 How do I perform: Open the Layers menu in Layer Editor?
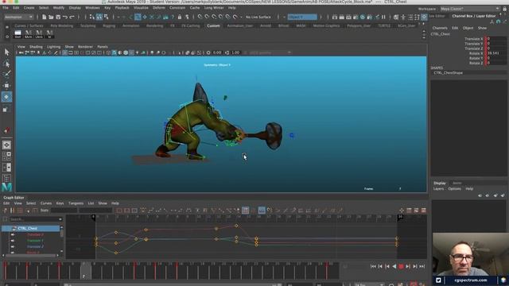tap(438, 189)
